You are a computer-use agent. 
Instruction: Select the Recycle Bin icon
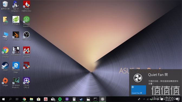[x=5, y=5]
